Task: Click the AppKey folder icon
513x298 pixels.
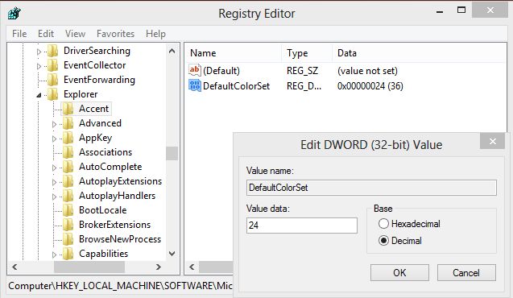Action: 68,138
